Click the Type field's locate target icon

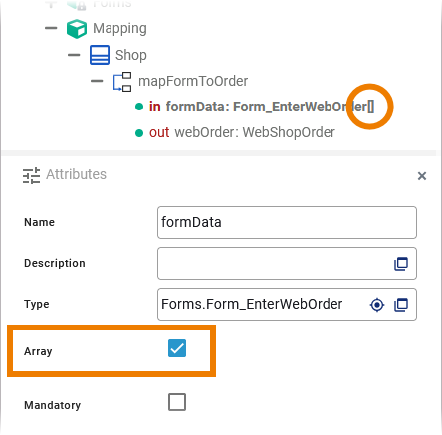[377, 305]
